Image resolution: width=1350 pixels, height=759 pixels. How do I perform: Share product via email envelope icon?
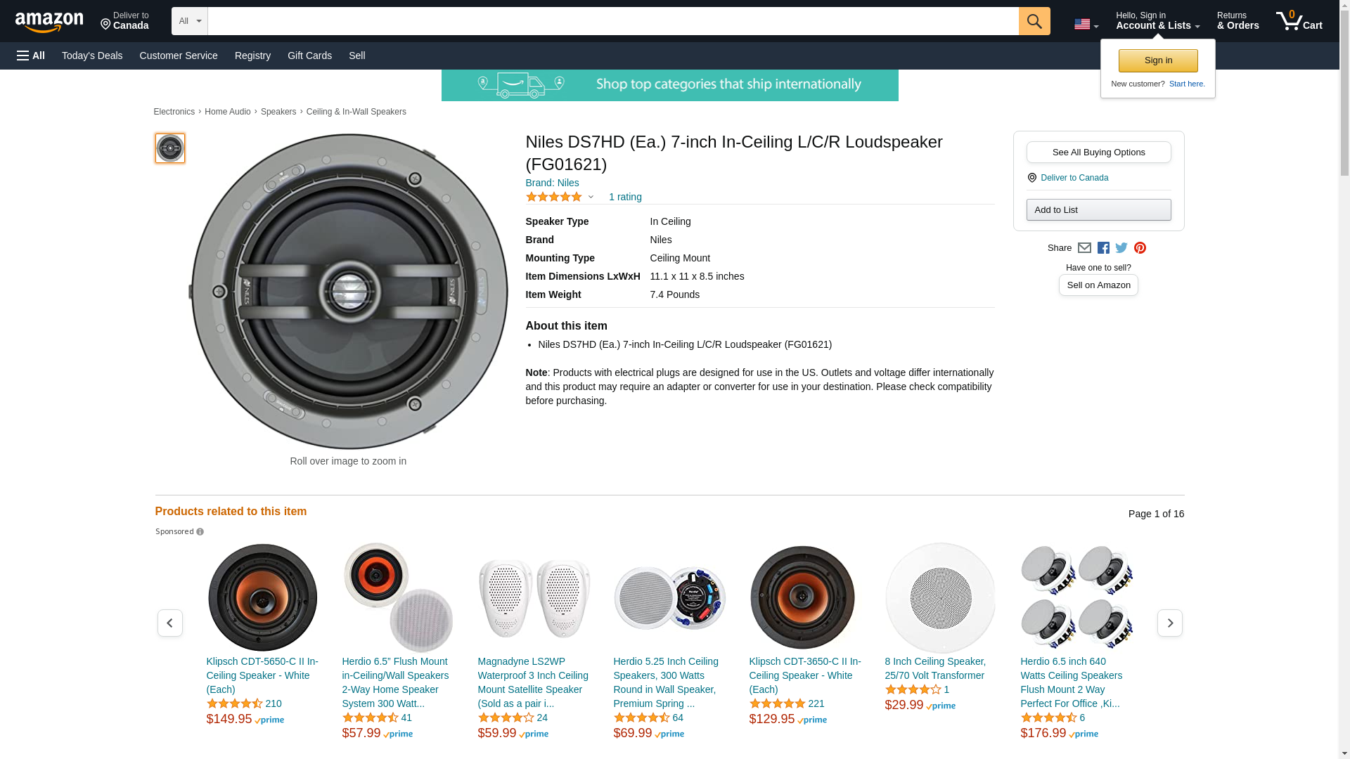tap(1084, 247)
